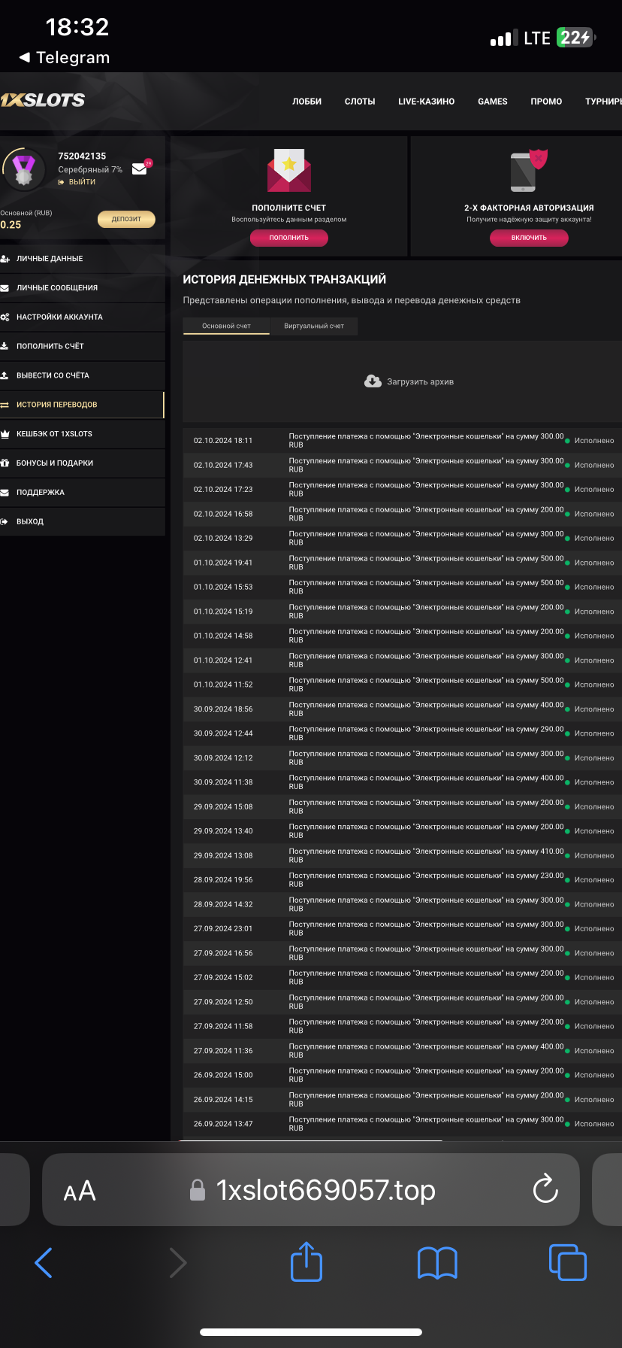Open СЛОТЫ menu item
This screenshot has width=622, height=1348.
coord(360,102)
